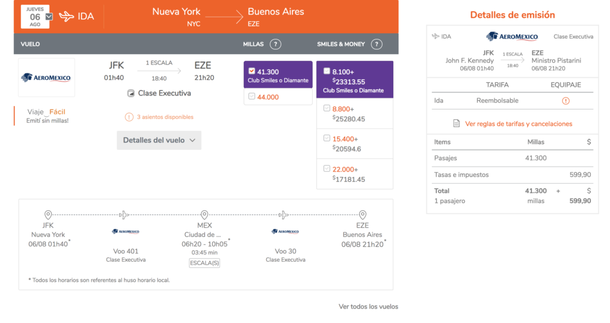The width and height of the screenshot is (610, 323).
Task: Click the chevron on Detalles del vuelo button
Action: [192, 141]
